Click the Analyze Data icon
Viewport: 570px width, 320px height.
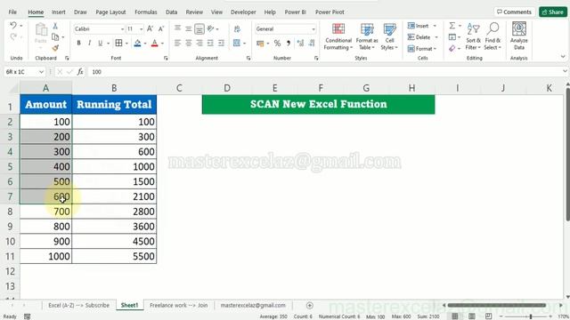[x=518, y=36]
